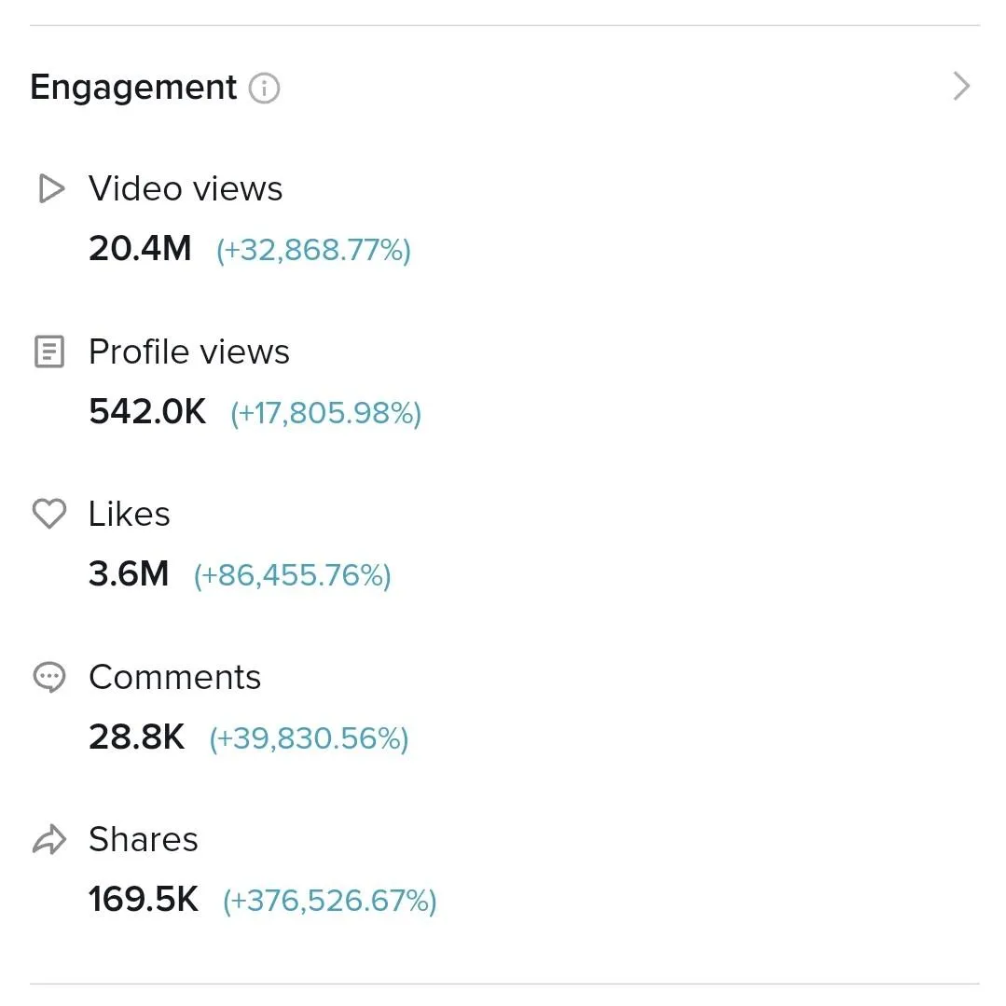Select the Likes label
This screenshot has height=1006, width=1006.
129,514
